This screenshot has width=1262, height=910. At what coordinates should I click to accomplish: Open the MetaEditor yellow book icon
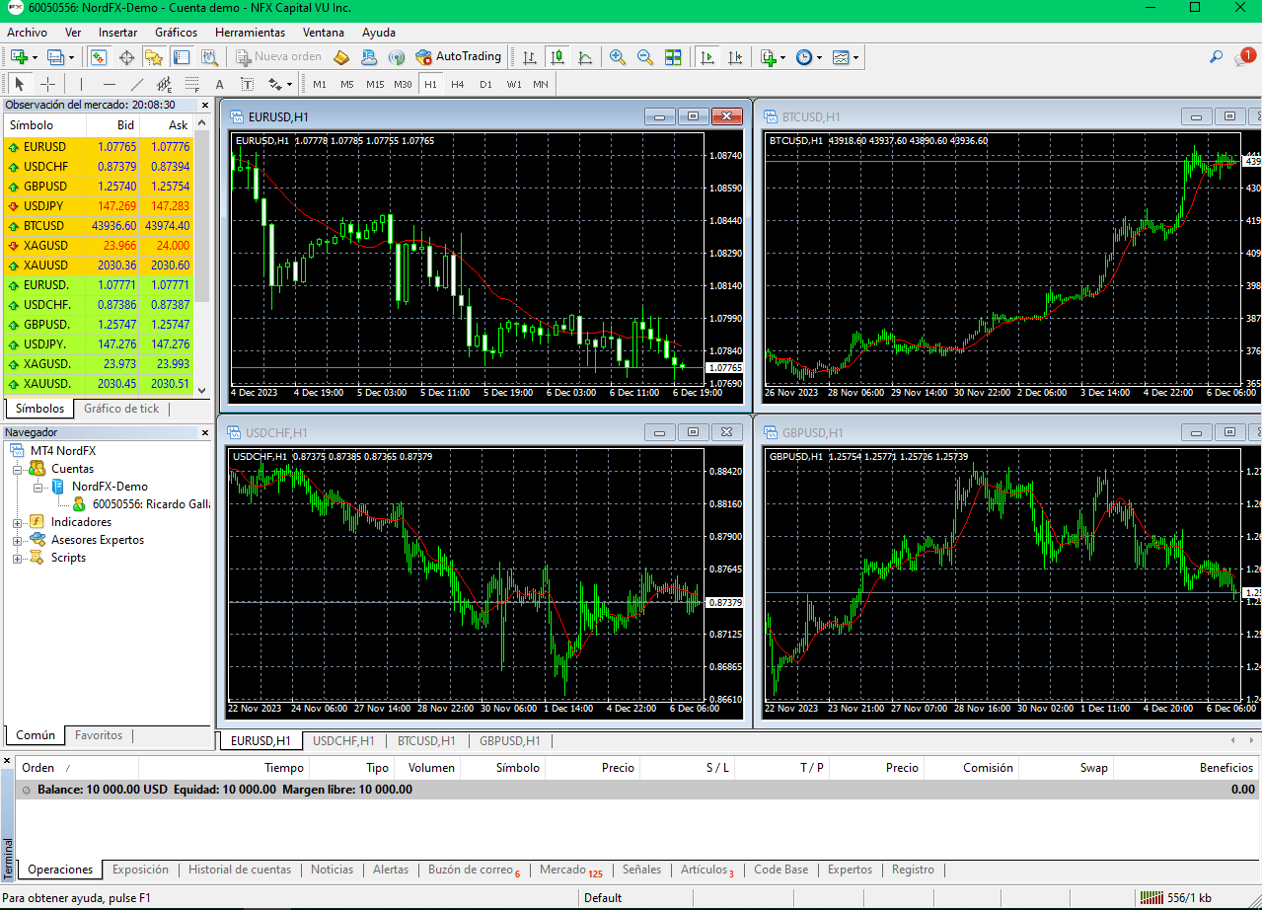pos(341,57)
